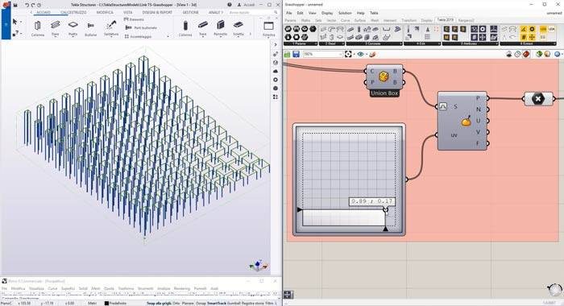Image resolution: width=564 pixels, height=306 pixels.
Task: Select the Saldatura weld tool
Action: pyautogui.click(x=111, y=27)
